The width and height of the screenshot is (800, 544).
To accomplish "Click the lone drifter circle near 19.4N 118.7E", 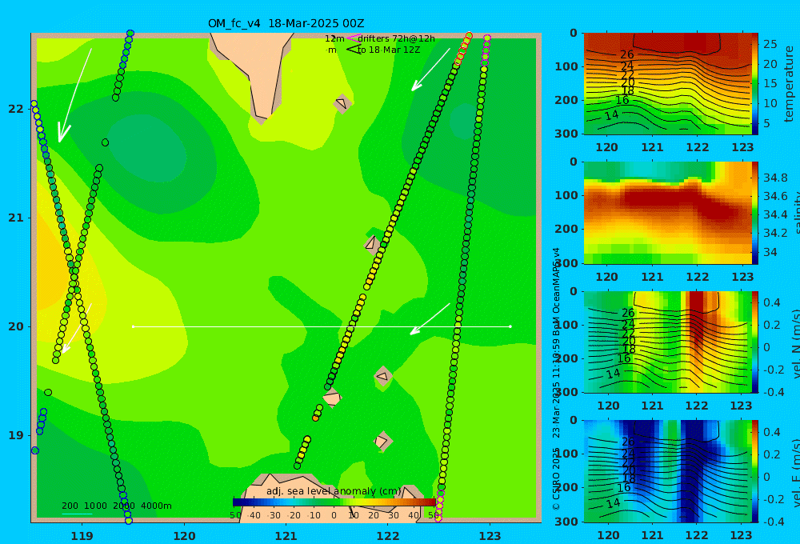I will point(48,393).
